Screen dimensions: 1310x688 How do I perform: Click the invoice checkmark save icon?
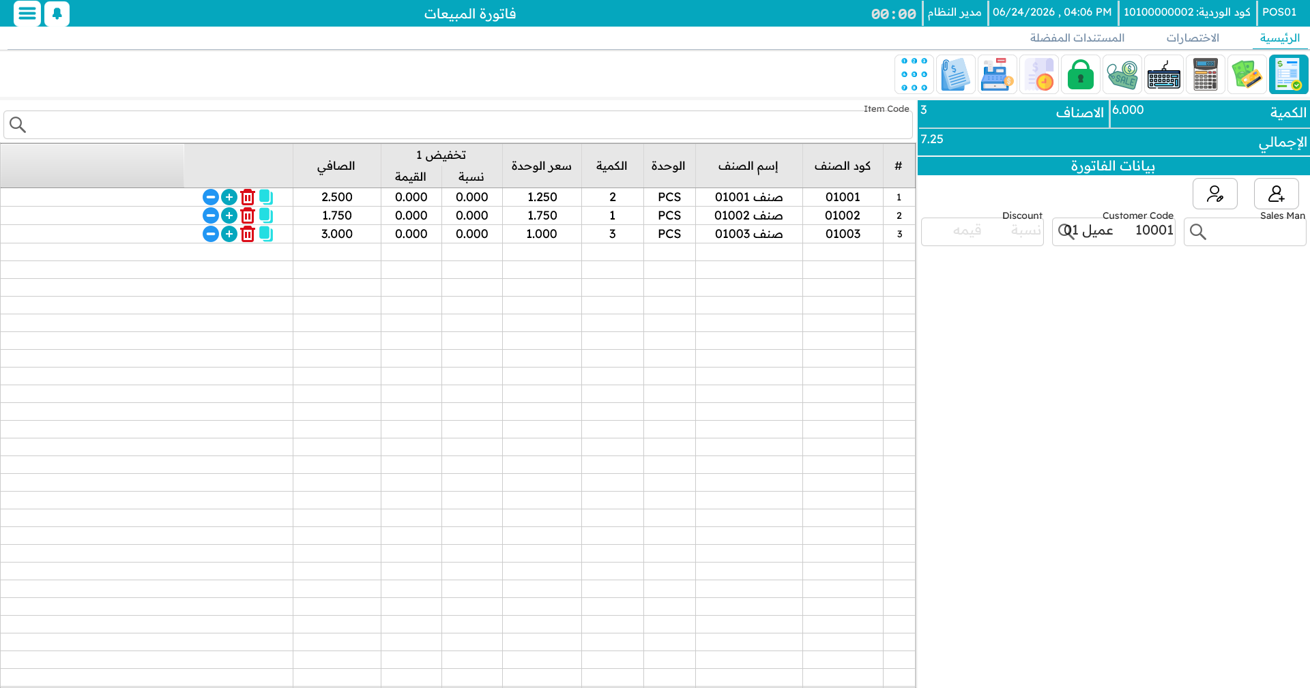pos(1289,74)
